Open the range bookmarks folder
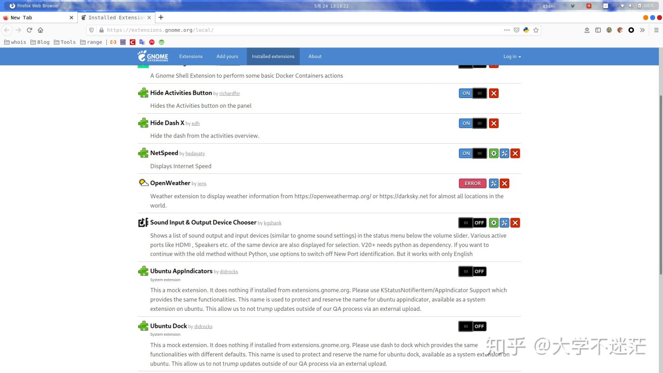Screen dimensions: 663x373 click(91, 42)
